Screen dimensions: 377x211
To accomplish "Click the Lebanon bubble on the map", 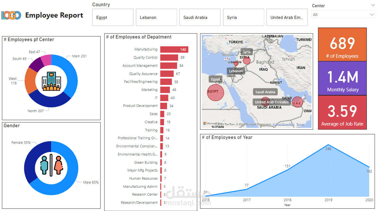I will click(236, 64).
